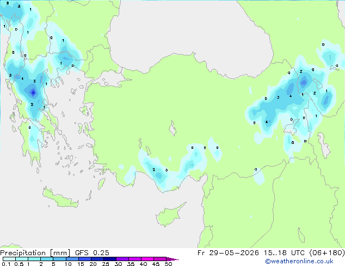Click the "50" legend scale label

tap(168, 264)
